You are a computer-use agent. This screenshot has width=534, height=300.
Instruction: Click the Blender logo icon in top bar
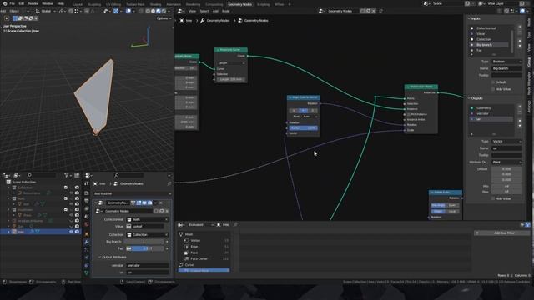[4, 3]
